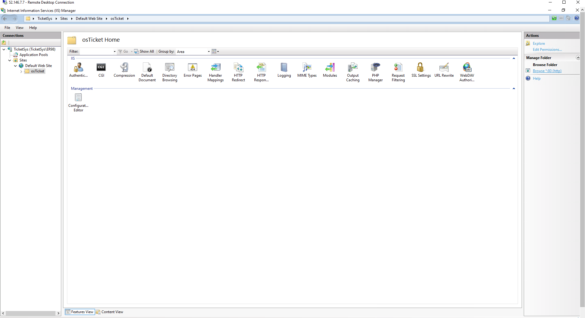Open WebDAV Authoring Rules feature
The image size is (585, 318).
(467, 72)
